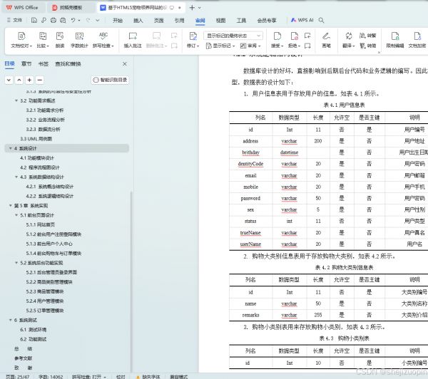Viewport: 428px width, 379px height.
Task: Open 字数统计 word count
Action: pyautogui.click(x=79, y=40)
